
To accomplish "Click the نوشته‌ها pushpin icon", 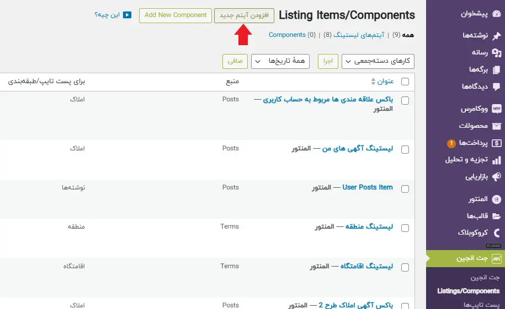I will pyautogui.click(x=496, y=35).
